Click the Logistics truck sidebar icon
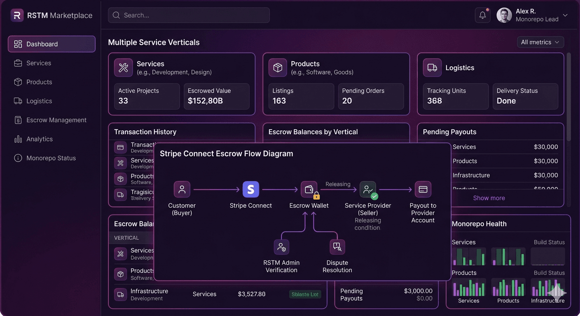The width and height of the screenshot is (580, 316). [18, 101]
